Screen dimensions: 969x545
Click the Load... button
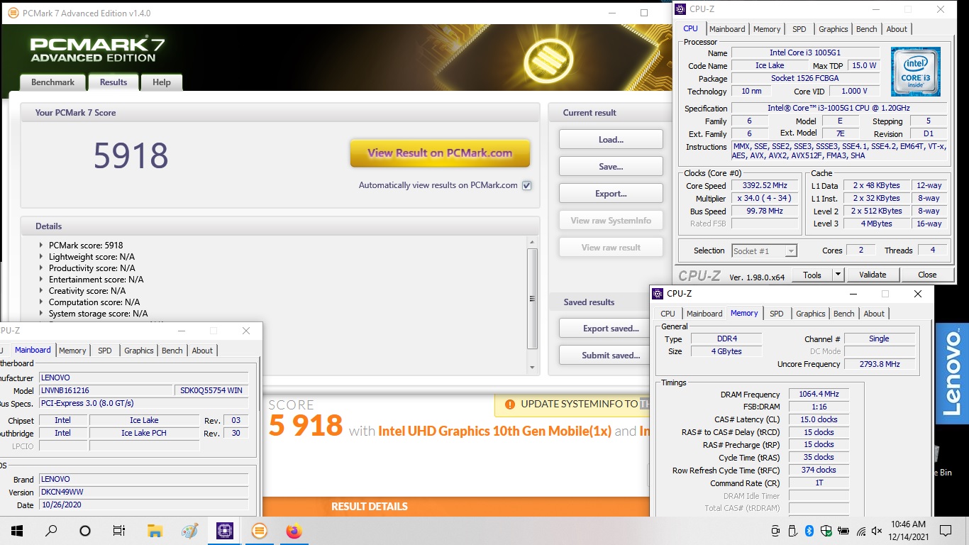pos(611,139)
